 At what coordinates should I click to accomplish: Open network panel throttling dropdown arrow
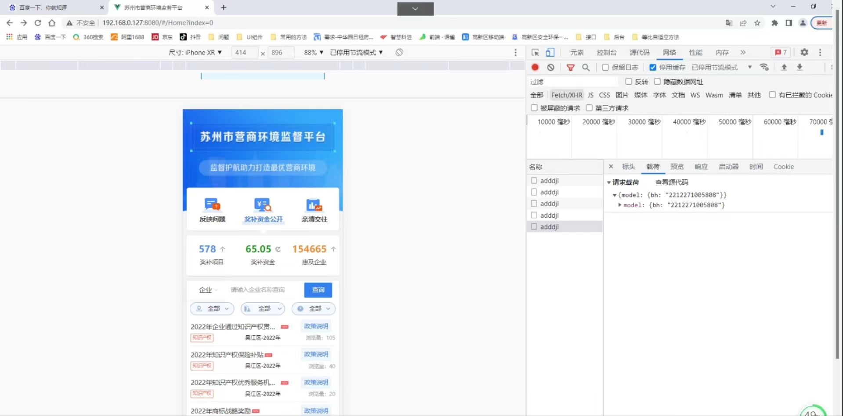[750, 67]
